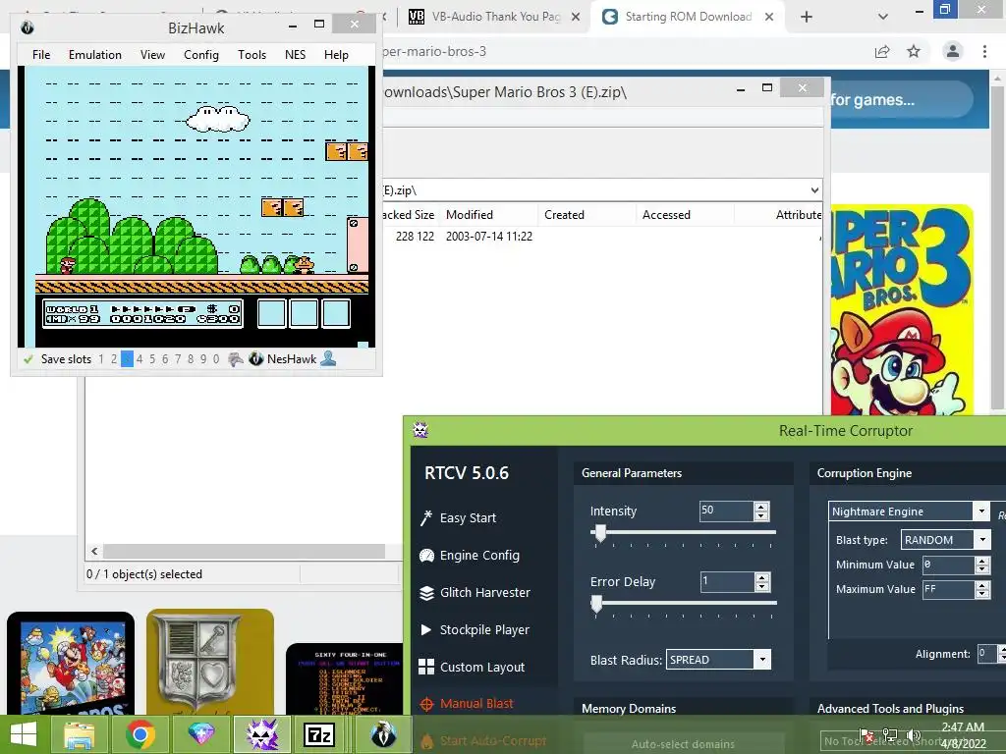This screenshot has width=1006, height=754.
Task: Click the Error Delay slider handle
Action: click(x=596, y=604)
